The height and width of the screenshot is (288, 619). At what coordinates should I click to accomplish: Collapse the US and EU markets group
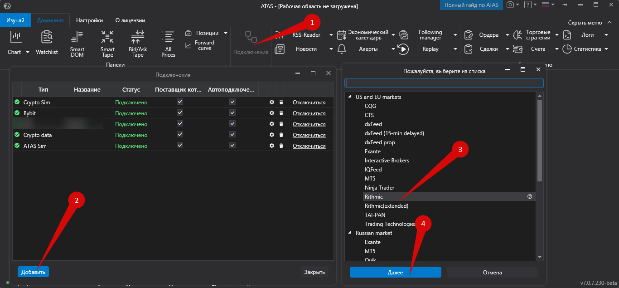349,97
